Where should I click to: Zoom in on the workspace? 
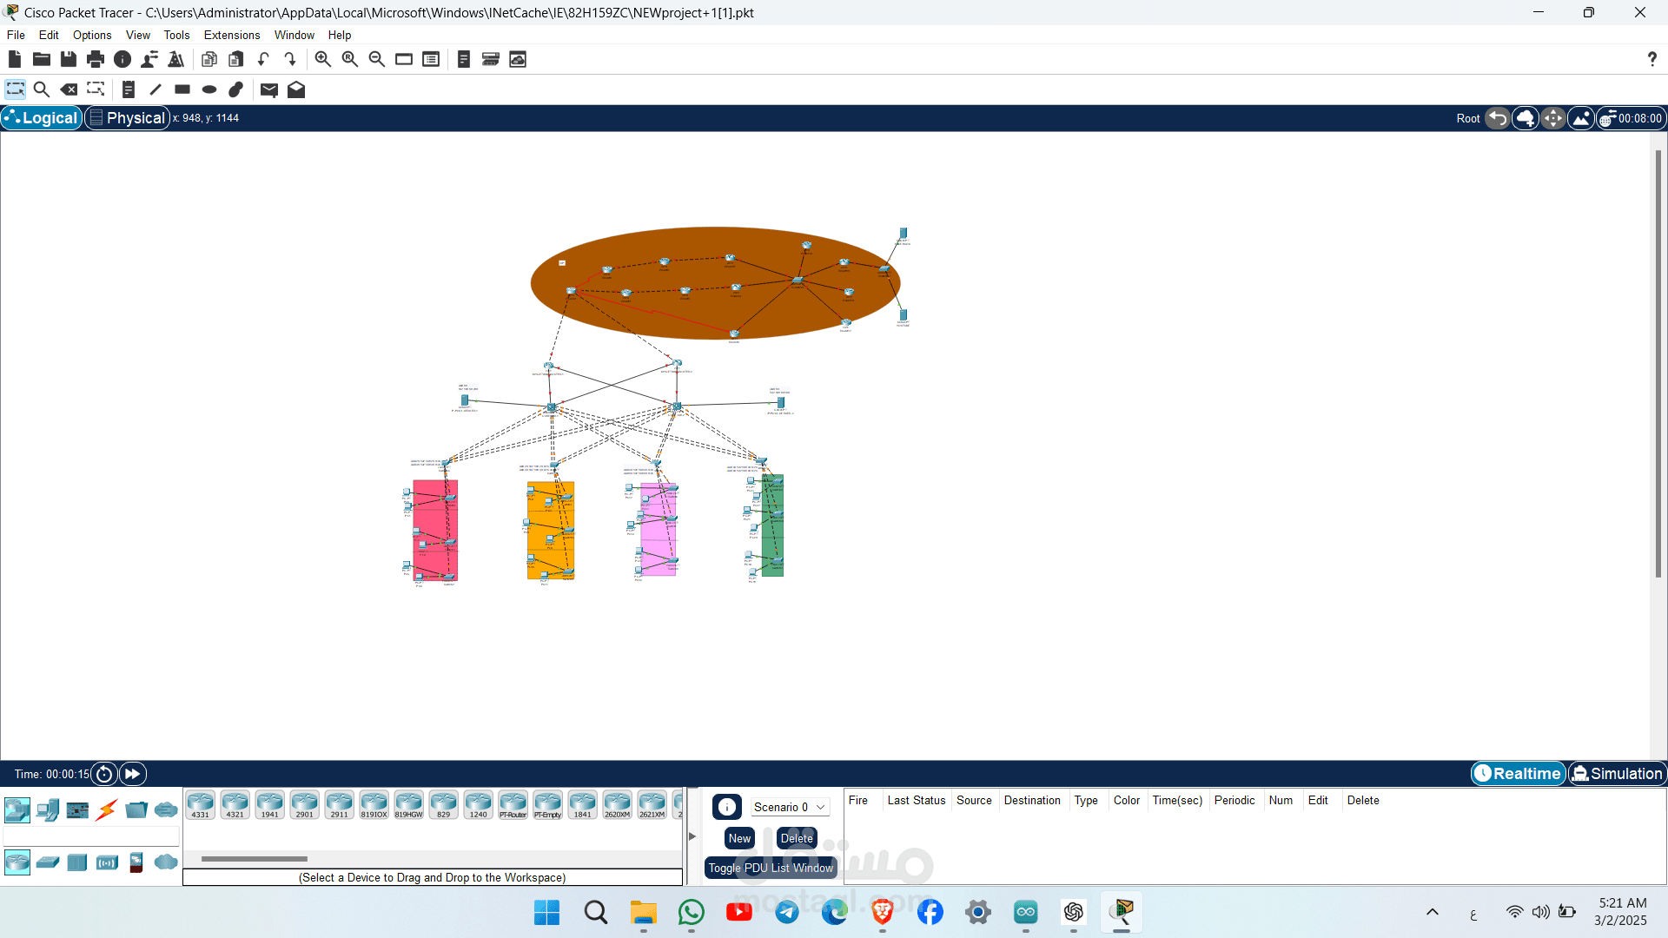tap(322, 59)
